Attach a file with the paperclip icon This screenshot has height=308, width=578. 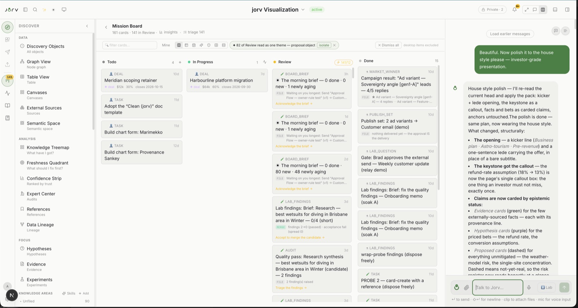coord(466,287)
